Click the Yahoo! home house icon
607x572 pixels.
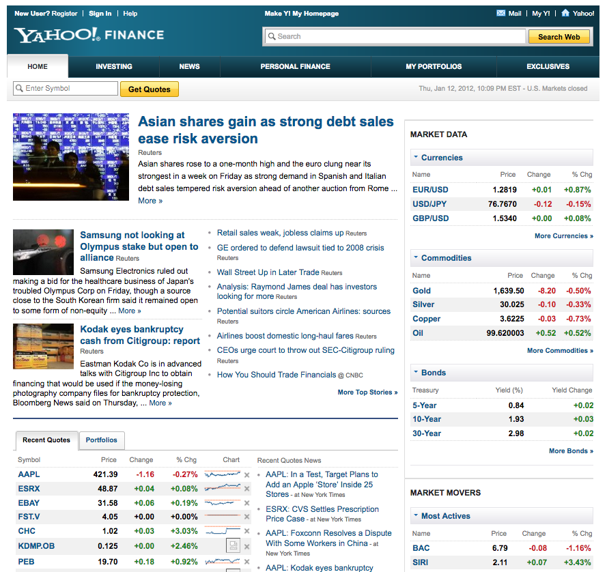[x=565, y=13]
